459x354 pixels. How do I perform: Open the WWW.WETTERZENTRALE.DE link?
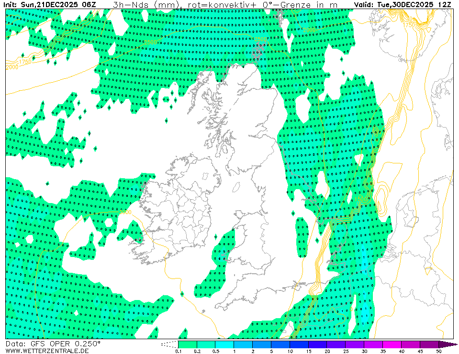click(47, 351)
